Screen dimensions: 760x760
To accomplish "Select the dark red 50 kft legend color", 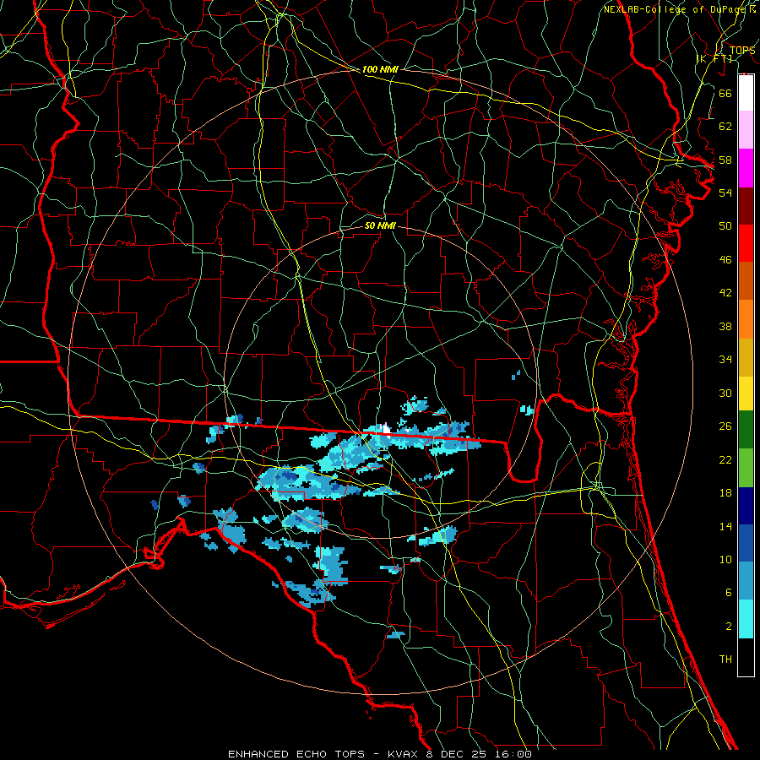I will (746, 206).
